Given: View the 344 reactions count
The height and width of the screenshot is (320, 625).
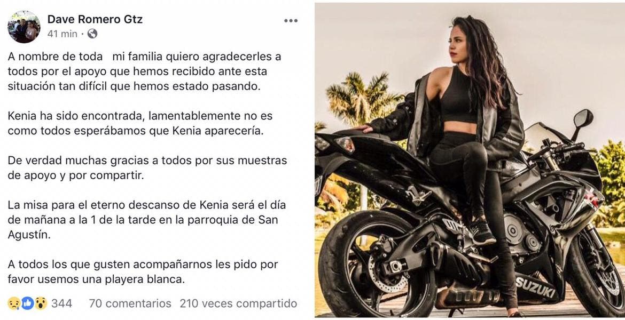Looking at the screenshot, I should click(62, 303).
